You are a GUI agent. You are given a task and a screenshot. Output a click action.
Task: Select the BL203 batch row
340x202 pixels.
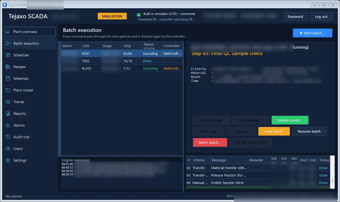(x=122, y=68)
